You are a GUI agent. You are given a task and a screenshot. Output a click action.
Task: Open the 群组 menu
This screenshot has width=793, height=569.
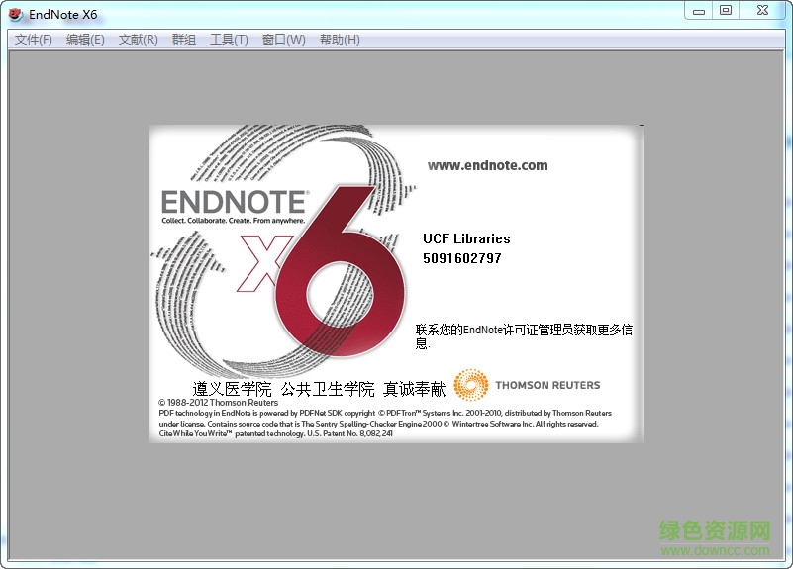click(x=183, y=40)
